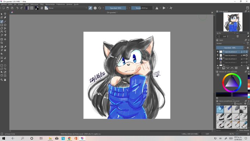Select the Gradient tool
Viewport: 250px width, 141px height.
point(1,47)
